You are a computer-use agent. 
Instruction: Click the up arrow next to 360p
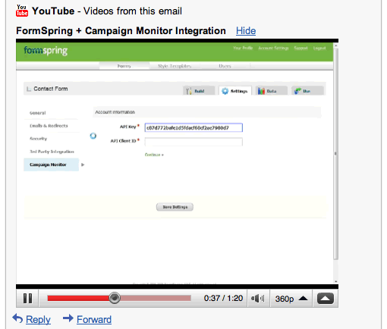coord(303,299)
